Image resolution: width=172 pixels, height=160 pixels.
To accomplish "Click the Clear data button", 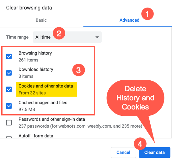I will 154,152.
